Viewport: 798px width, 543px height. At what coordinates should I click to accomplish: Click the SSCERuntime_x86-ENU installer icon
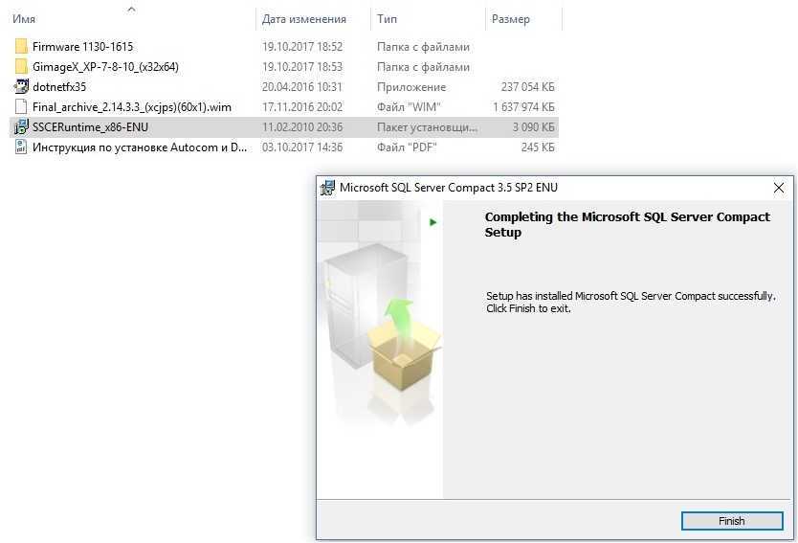tap(21, 126)
